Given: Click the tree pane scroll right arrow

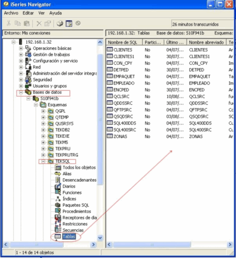Looking at the screenshot, I should point(93,244).
